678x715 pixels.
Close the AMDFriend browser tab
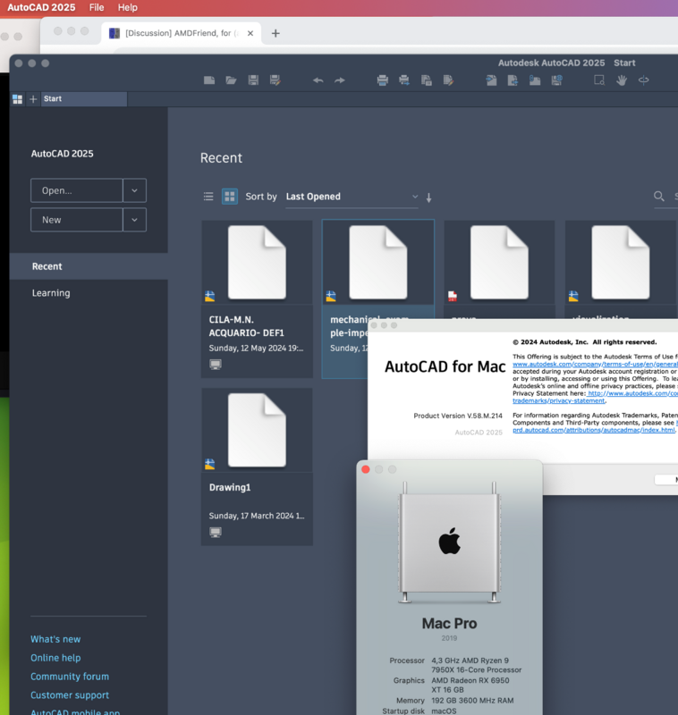(250, 33)
